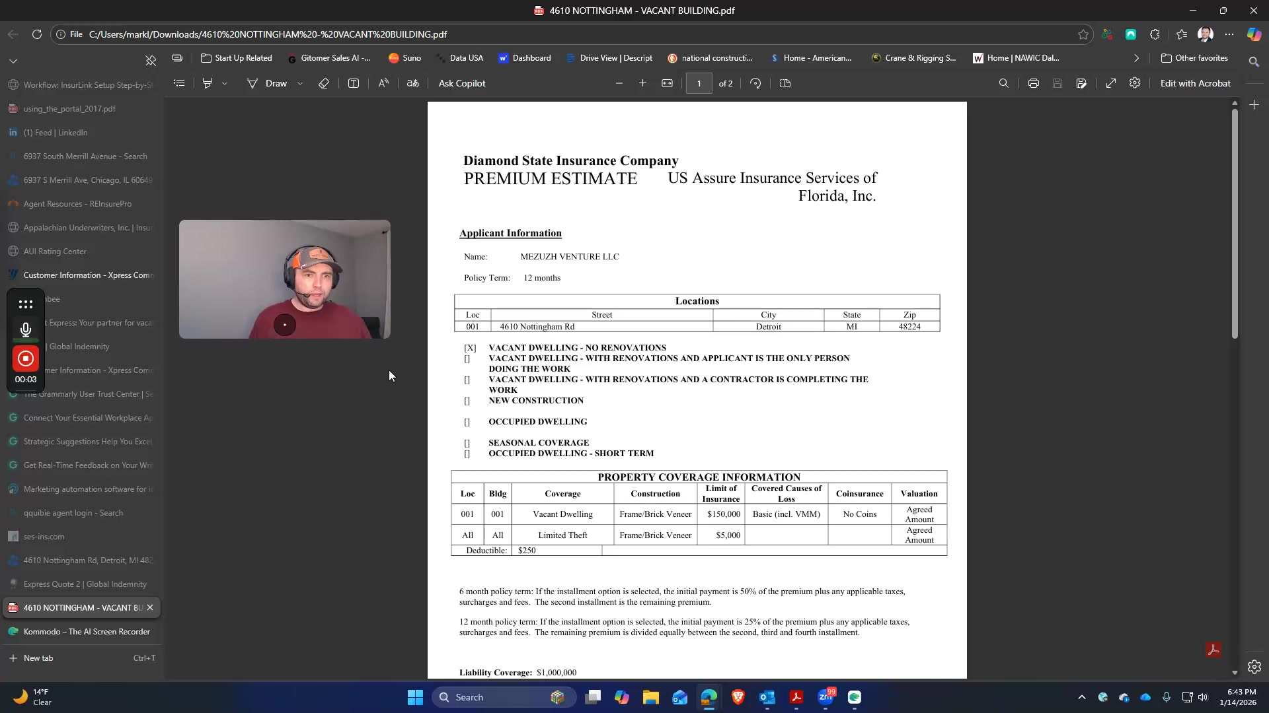Rotate the PDF page

755,83
